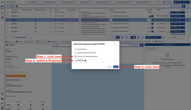This screenshot has height=110, width=191.
Task: Click the clock history icon in the detail toolbar
Action: [122, 37]
